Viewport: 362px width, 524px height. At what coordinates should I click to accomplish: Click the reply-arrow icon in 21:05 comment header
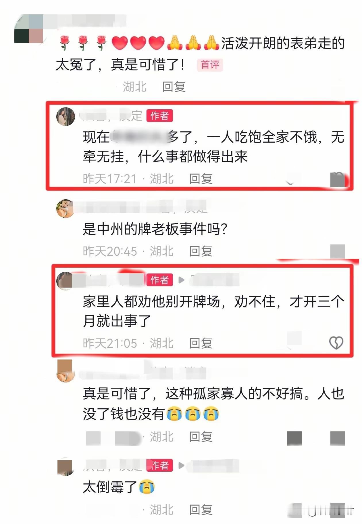coord(181,280)
